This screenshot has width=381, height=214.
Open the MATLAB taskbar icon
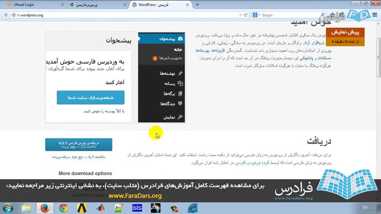tap(100, 208)
